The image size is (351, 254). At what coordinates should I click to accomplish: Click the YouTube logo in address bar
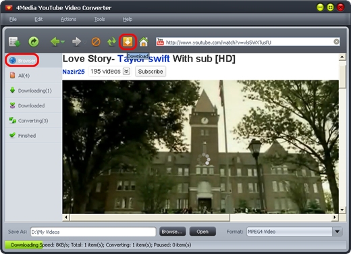coord(160,42)
